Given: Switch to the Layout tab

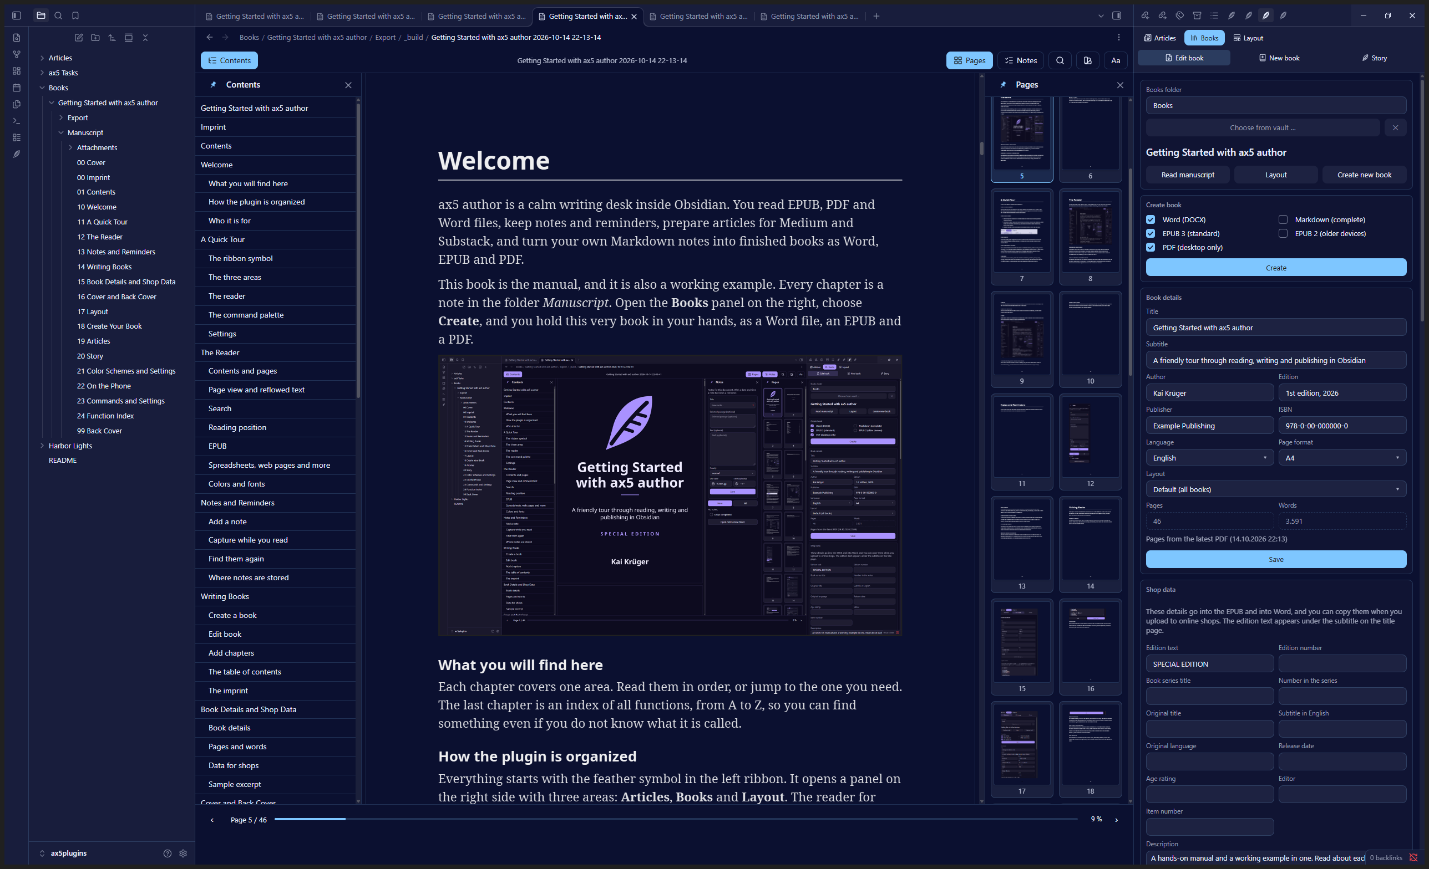Looking at the screenshot, I should 1248,38.
